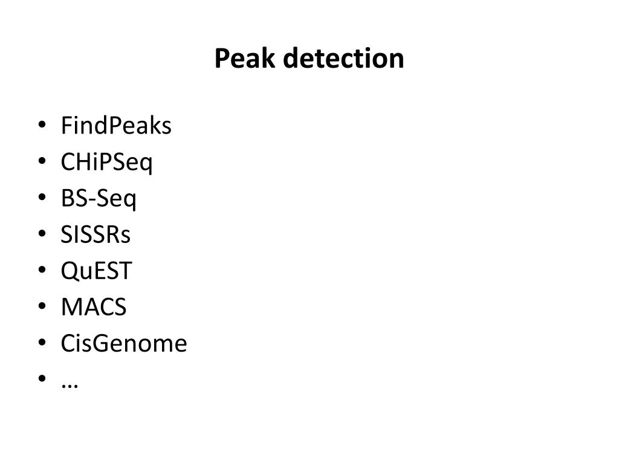The height and width of the screenshot is (464, 619).
Task: Select the CisGenome entry
Action: [124, 343]
